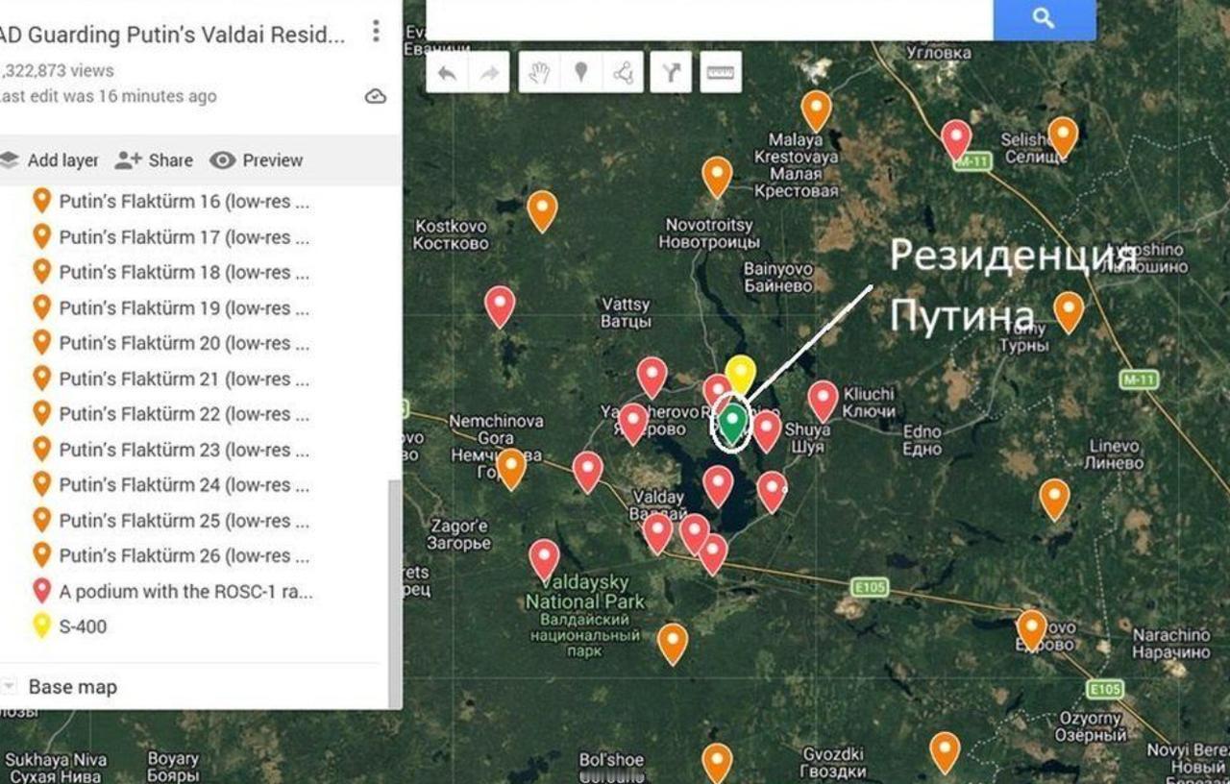
Task: Click orange pin right of Bol'shoe label
Action: click(717, 764)
